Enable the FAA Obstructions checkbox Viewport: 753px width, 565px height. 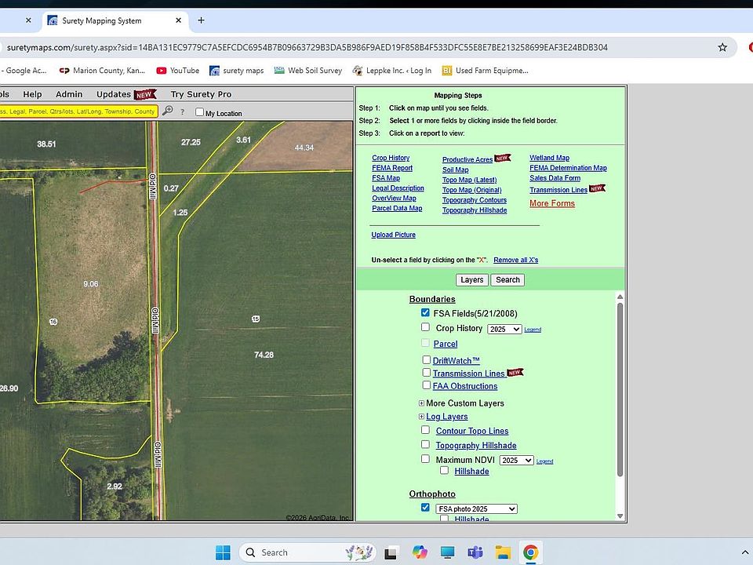[x=427, y=385]
